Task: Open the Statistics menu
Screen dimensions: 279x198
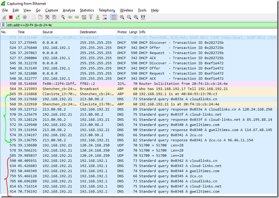Action: tap(87, 10)
